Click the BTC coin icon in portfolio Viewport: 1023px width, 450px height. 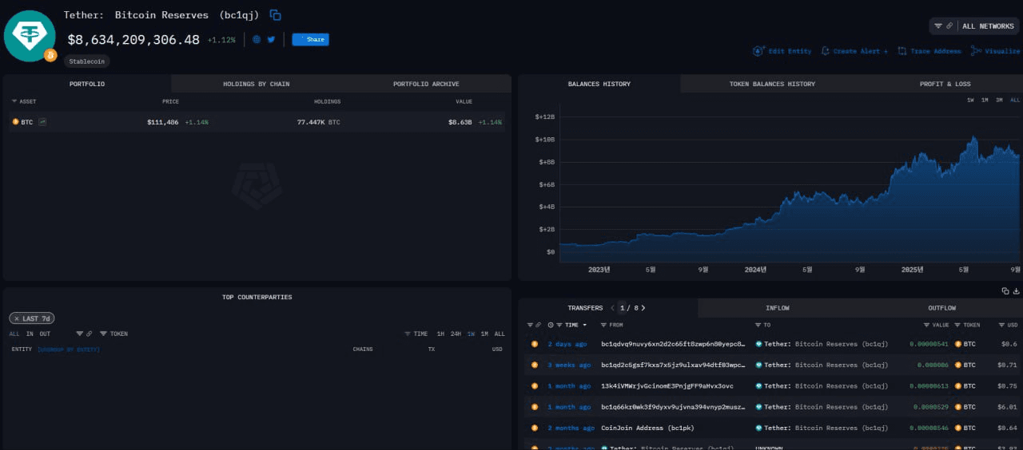click(x=15, y=122)
